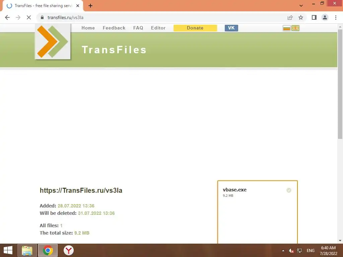The height and width of the screenshot is (257, 343).
Task: Click the ENG language indicator
Action: [x=311, y=251]
